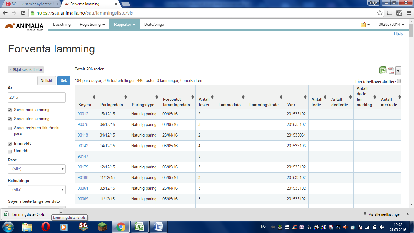Viewport: 414px width, 233px height.
Task: Open Beite/binge in the top navigation
Action: click(x=154, y=25)
